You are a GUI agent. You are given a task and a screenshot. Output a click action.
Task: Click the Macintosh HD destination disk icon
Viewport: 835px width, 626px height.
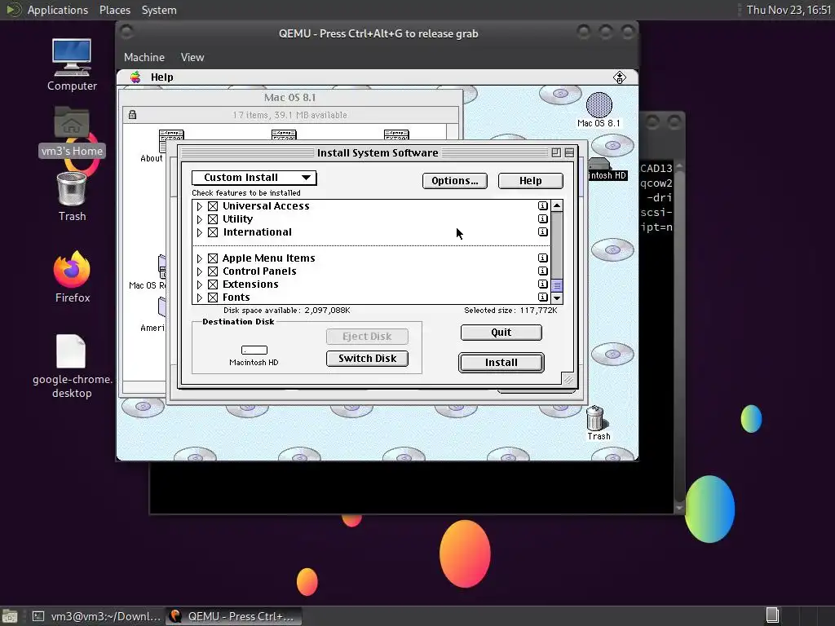pyautogui.click(x=254, y=350)
